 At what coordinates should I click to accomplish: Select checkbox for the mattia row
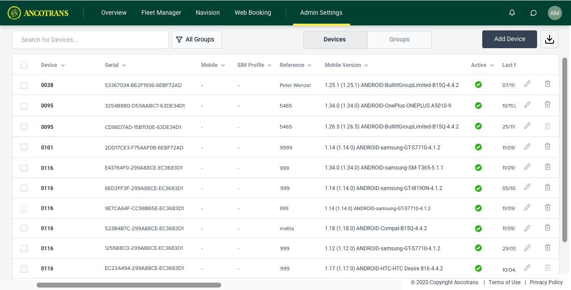[x=24, y=228]
